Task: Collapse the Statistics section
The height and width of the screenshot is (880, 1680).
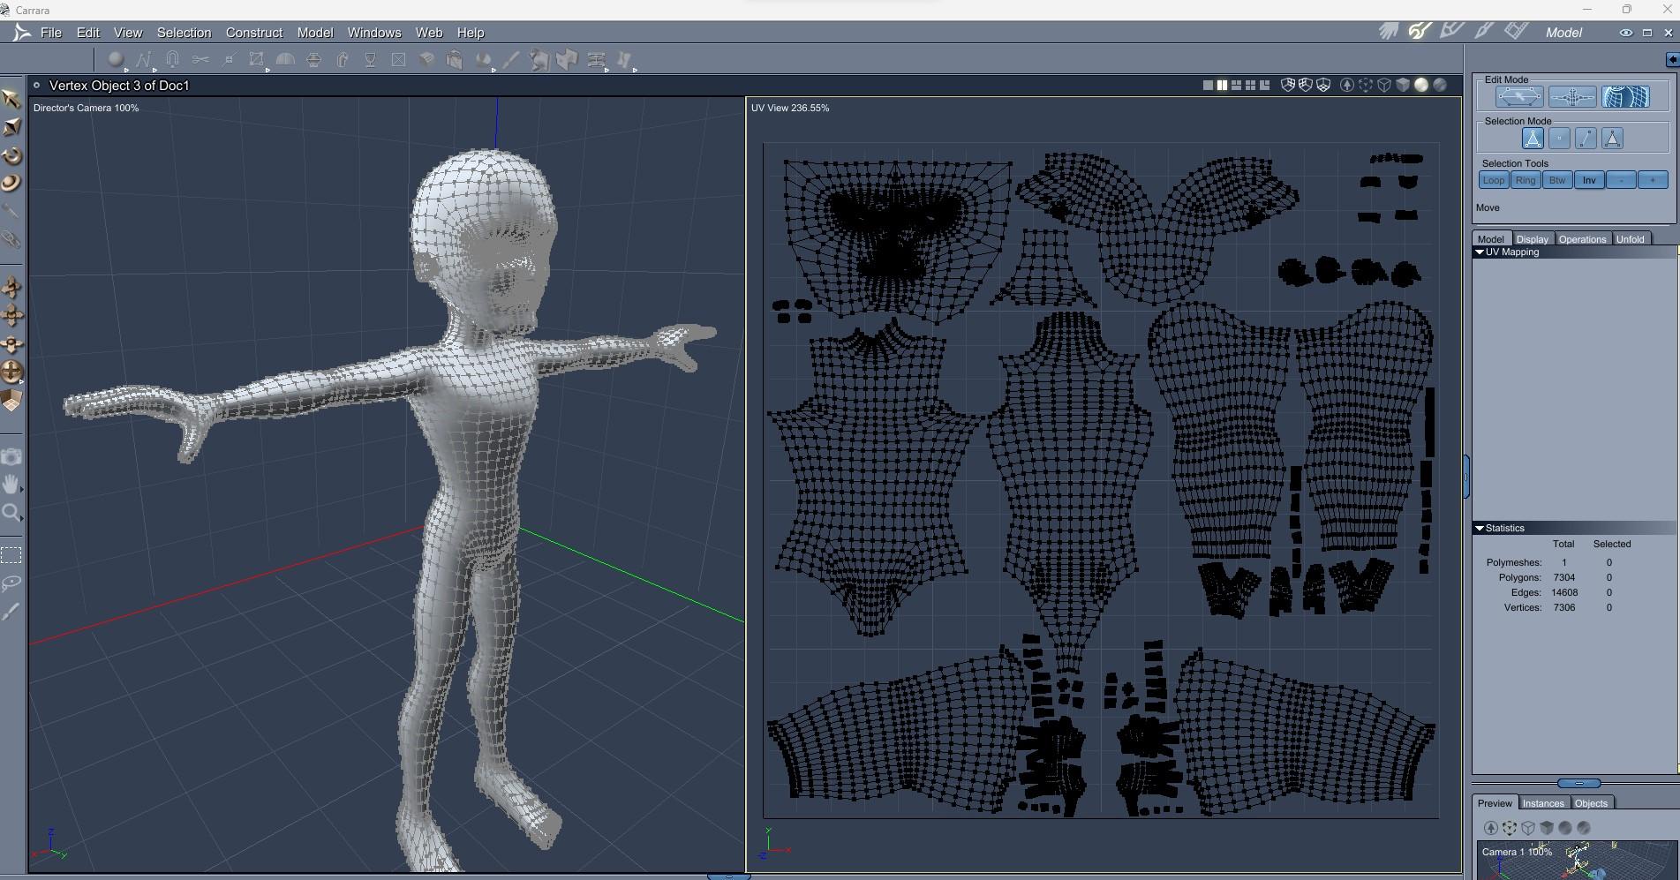Action: pos(1480,529)
